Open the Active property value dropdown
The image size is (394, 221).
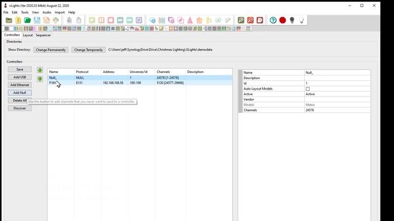[x=337, y=94]
